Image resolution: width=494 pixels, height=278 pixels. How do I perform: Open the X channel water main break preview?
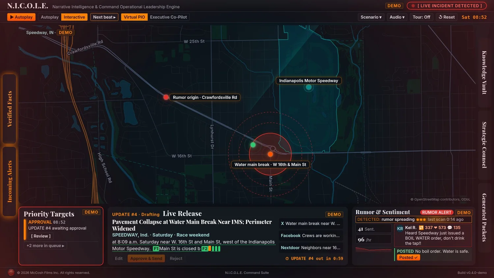click(x=311, y=224)
